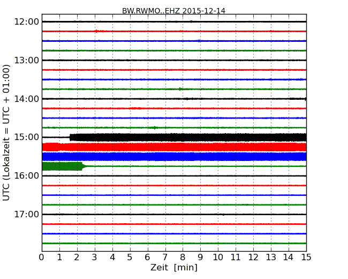Viewport: 348px width, 279px height.
Task: Click x-axis tick label 7
Action: click(x=165, y=258)
